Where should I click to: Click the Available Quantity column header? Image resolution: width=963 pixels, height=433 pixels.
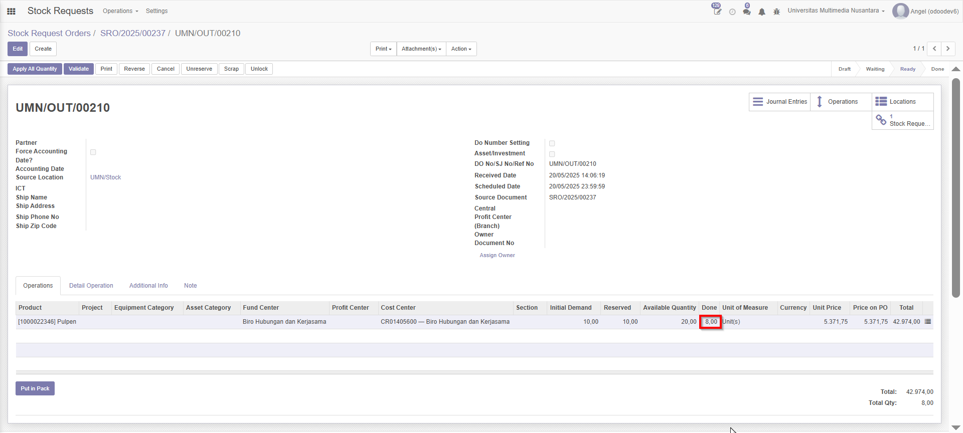(x=670, y=308)
